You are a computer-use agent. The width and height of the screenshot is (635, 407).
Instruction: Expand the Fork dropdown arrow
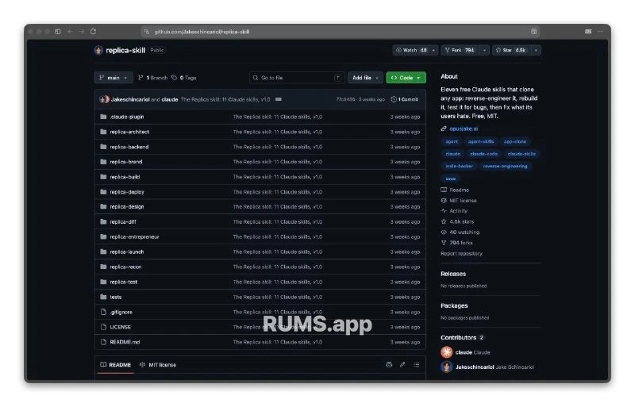click(x=484, y=50)
